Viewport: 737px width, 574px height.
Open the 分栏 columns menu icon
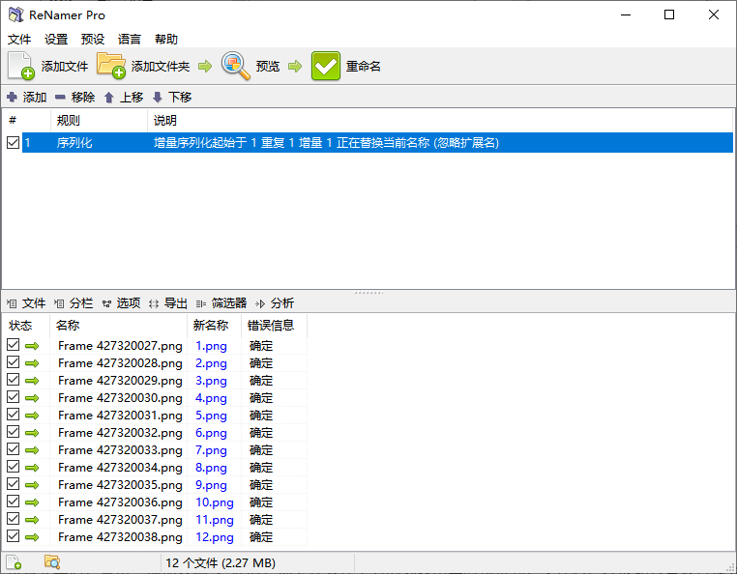[59, 303]
